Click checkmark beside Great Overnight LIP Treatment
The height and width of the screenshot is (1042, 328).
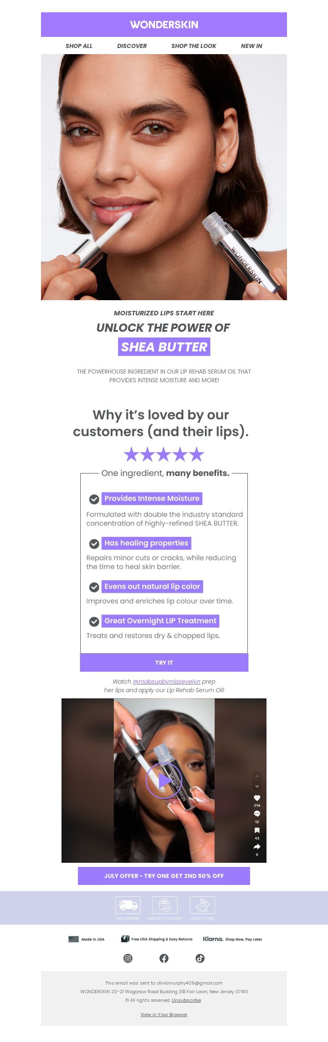pos(94,622)
